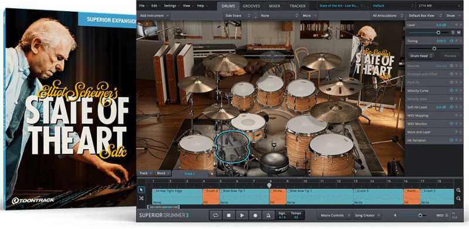469x229 pixels.
Task: Click the large ride cymbal on the right
Action: pos(335,112)
